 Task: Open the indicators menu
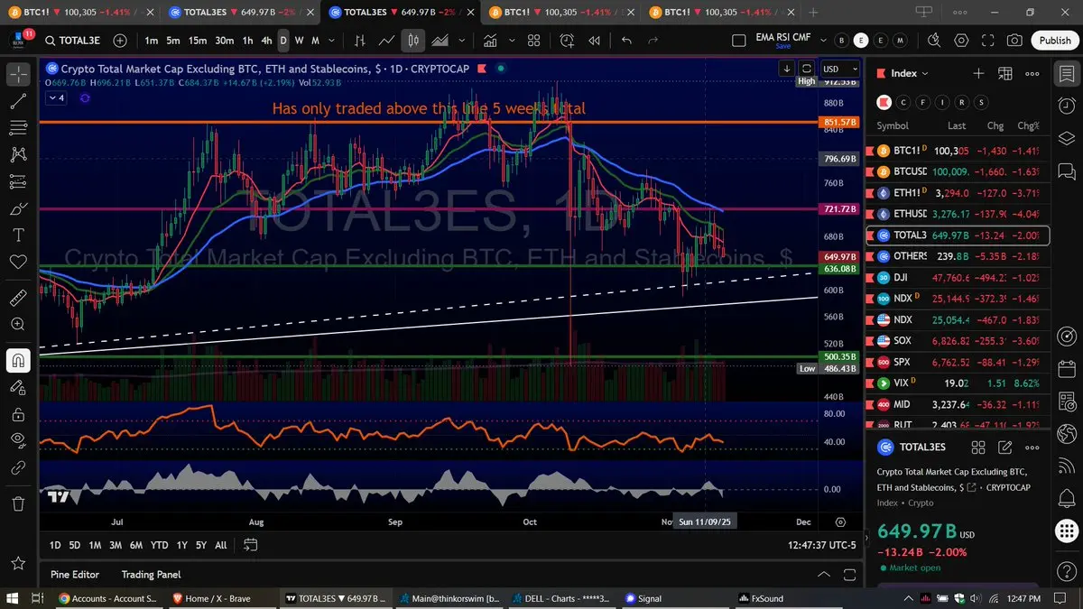click(490, 41)
